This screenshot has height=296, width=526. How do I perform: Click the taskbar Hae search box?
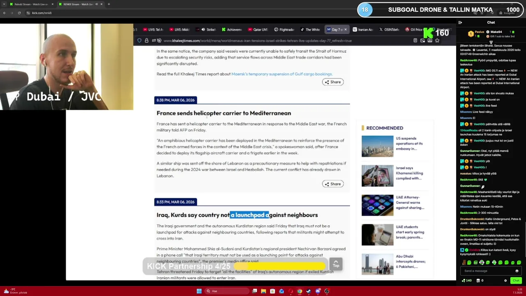coord(228,291)
